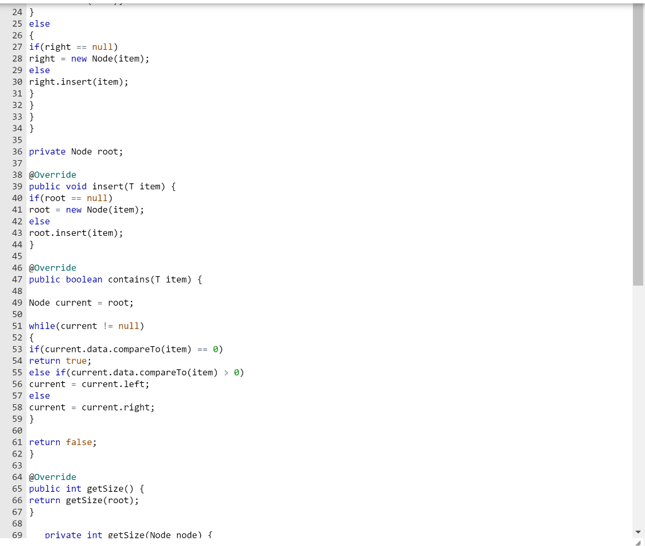The width and height of the screenshot is (645, 546).
Task: Select the word null on line 40
Action: (x=98, y=198)
